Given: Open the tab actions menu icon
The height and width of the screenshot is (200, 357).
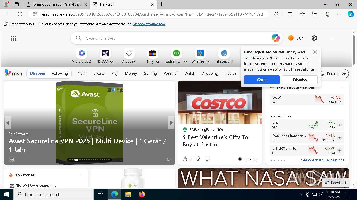Looking at the screenshot, I should [x=17, y=4].
